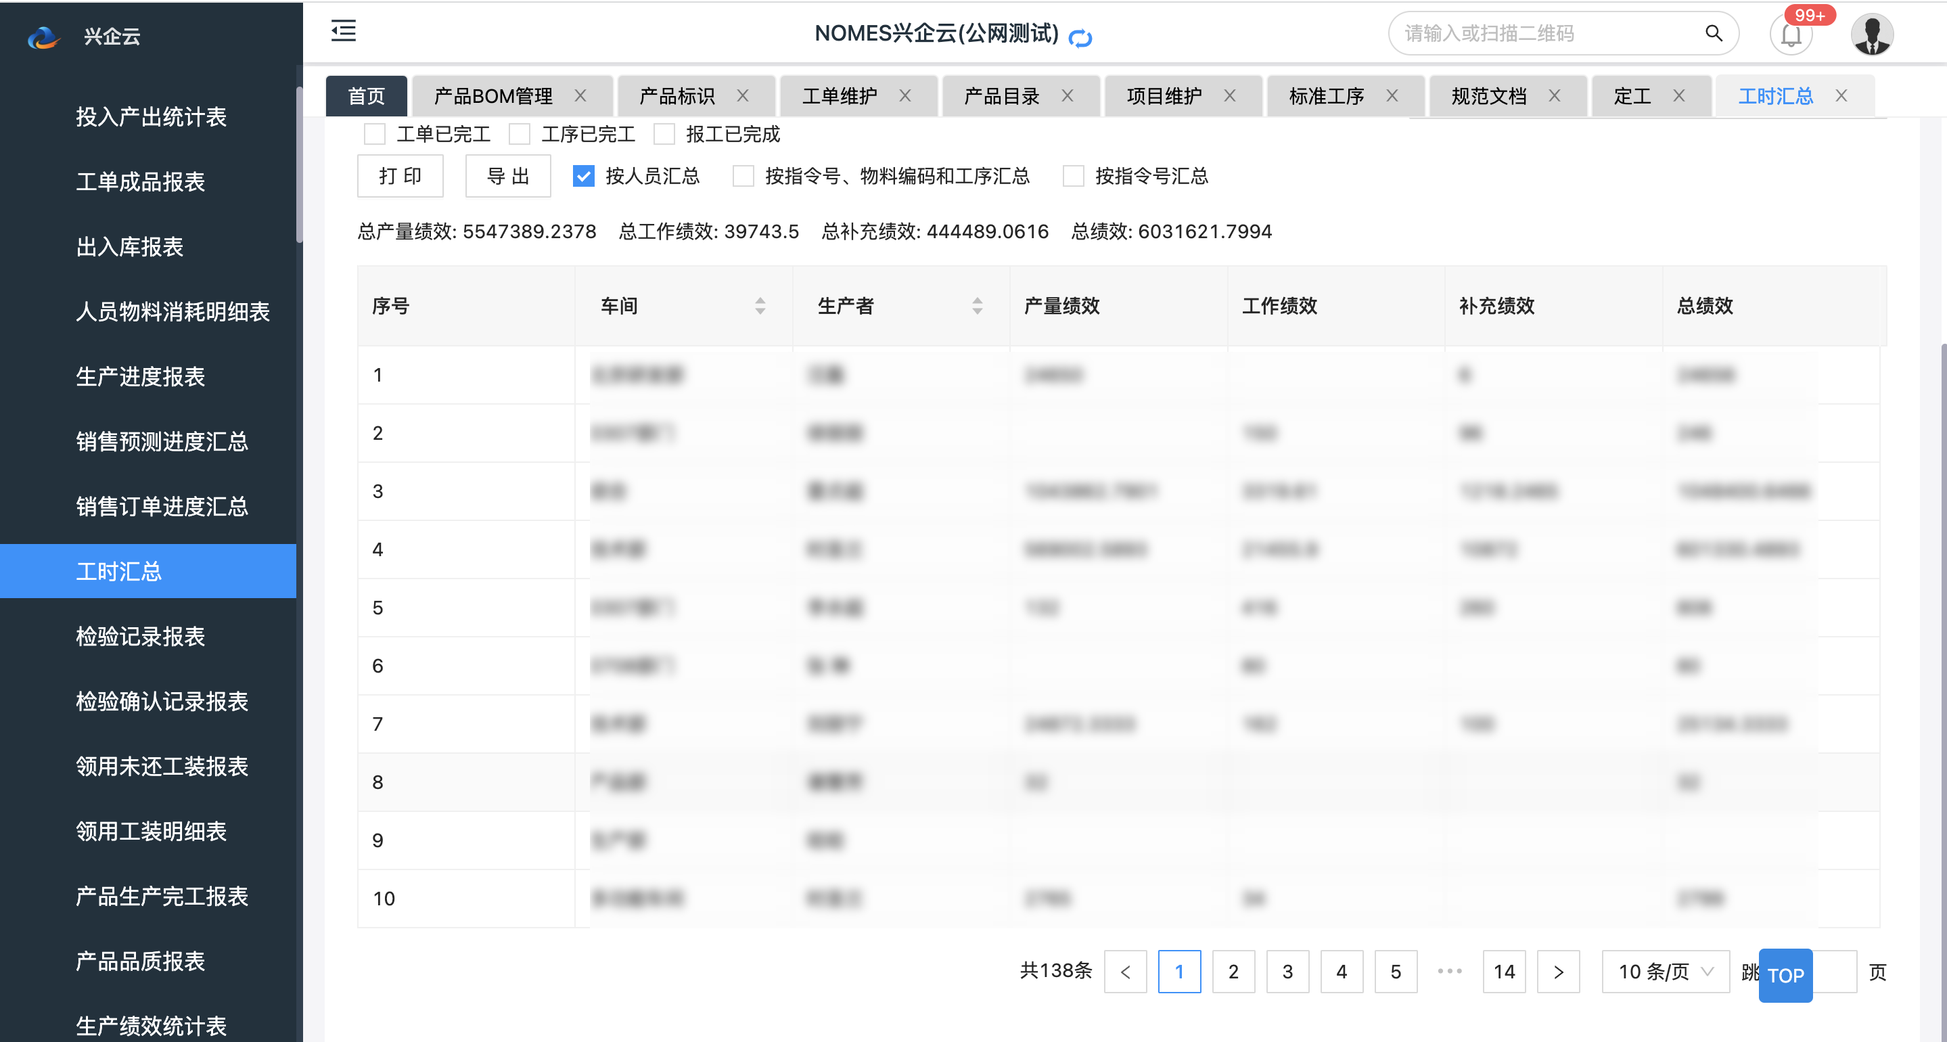1947x1042 pixels.
Task: Collapse the sidebar menu icon
Action: (x=343, y=31)
